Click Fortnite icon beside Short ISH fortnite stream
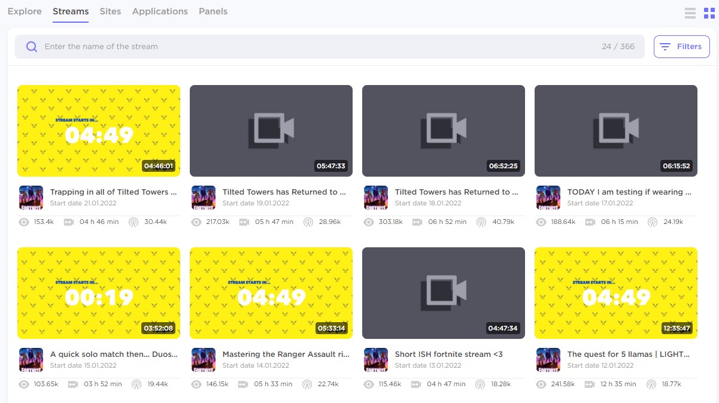Viewport: 719px width, 403px height. (376, 360)
